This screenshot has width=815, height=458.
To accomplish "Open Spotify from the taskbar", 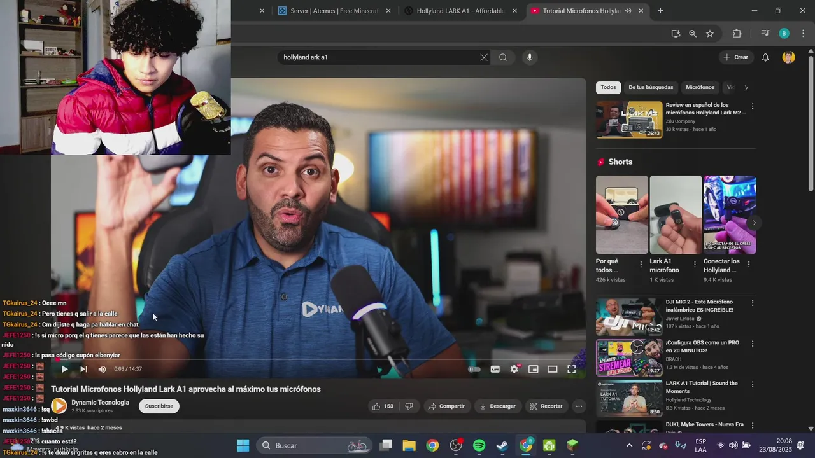I will (479, 445).
